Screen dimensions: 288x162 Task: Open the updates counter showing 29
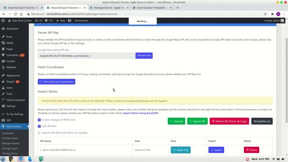click(x=38, y=21)
